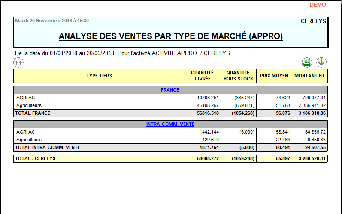Click the red DEMO label

pyautogui.click(x=318, y=5)
